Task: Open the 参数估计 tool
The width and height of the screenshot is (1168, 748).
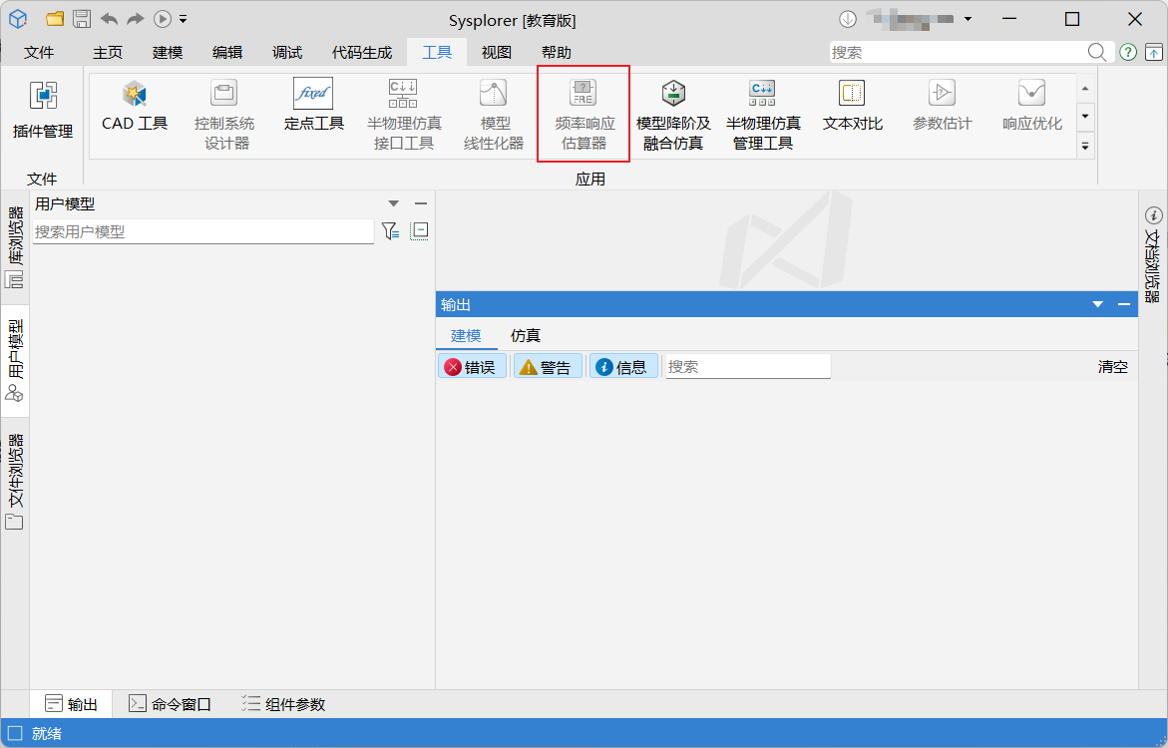Action: click(943, 107)
